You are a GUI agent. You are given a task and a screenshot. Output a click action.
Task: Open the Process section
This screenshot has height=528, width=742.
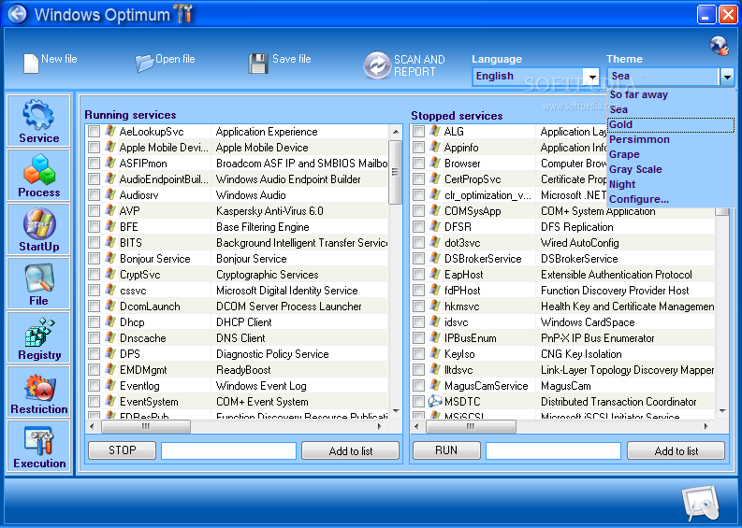(x=38, y=175)
